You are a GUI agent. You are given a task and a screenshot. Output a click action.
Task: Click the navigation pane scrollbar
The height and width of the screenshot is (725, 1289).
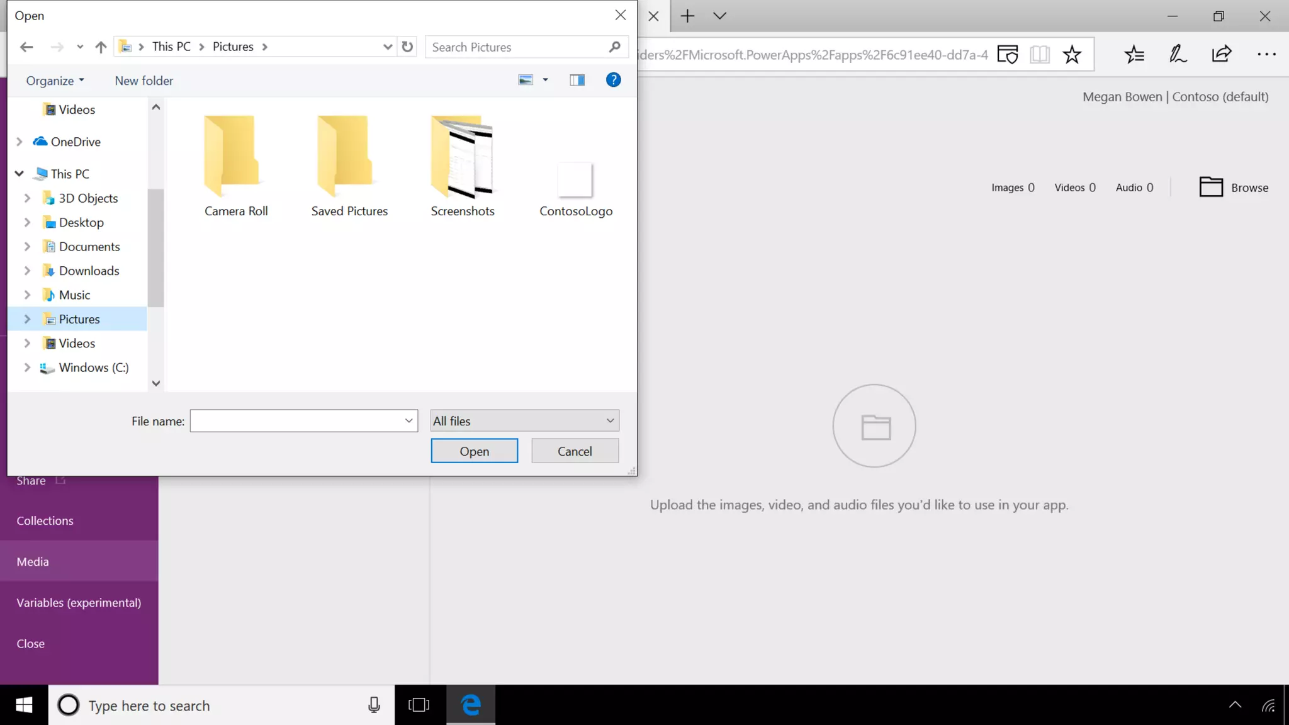tap(155, 247)
